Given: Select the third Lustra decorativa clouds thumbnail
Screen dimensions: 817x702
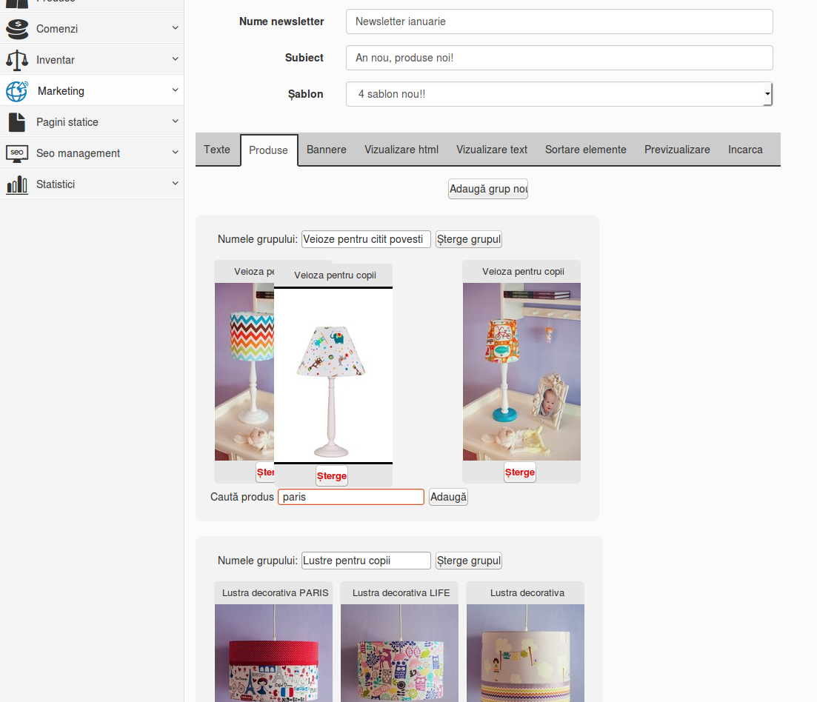Looking at the screenshot, I should pos(525,653).
